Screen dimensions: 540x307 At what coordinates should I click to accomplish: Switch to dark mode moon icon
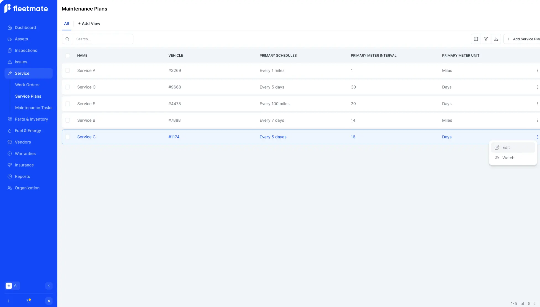coord(16,286)
